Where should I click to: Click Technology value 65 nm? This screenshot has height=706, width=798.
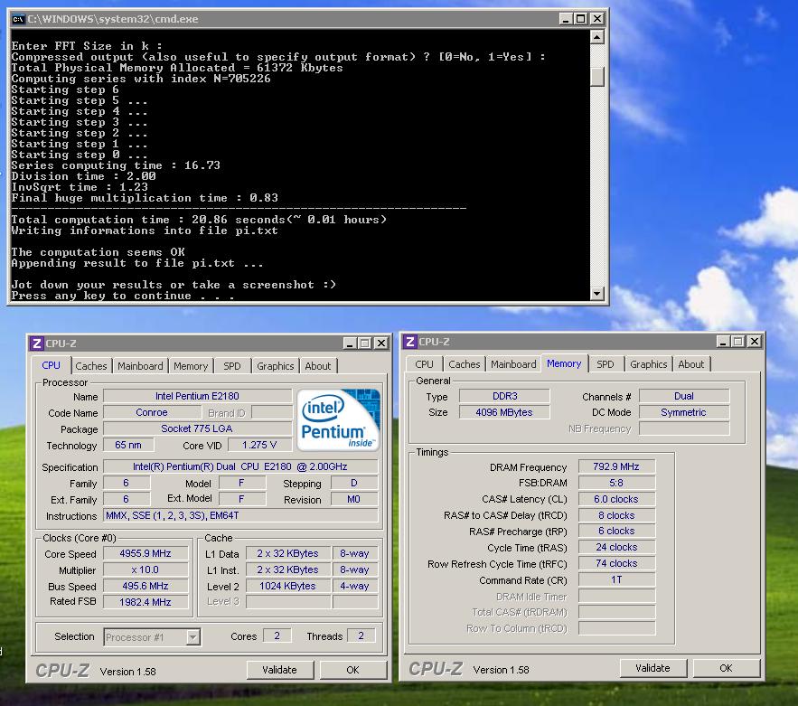pyautogui.click(x=128, y=445)
